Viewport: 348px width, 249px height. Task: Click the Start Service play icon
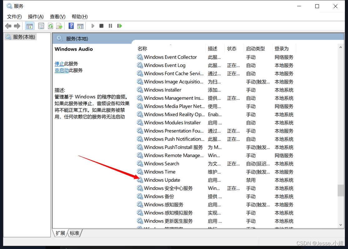click(93, 26)
